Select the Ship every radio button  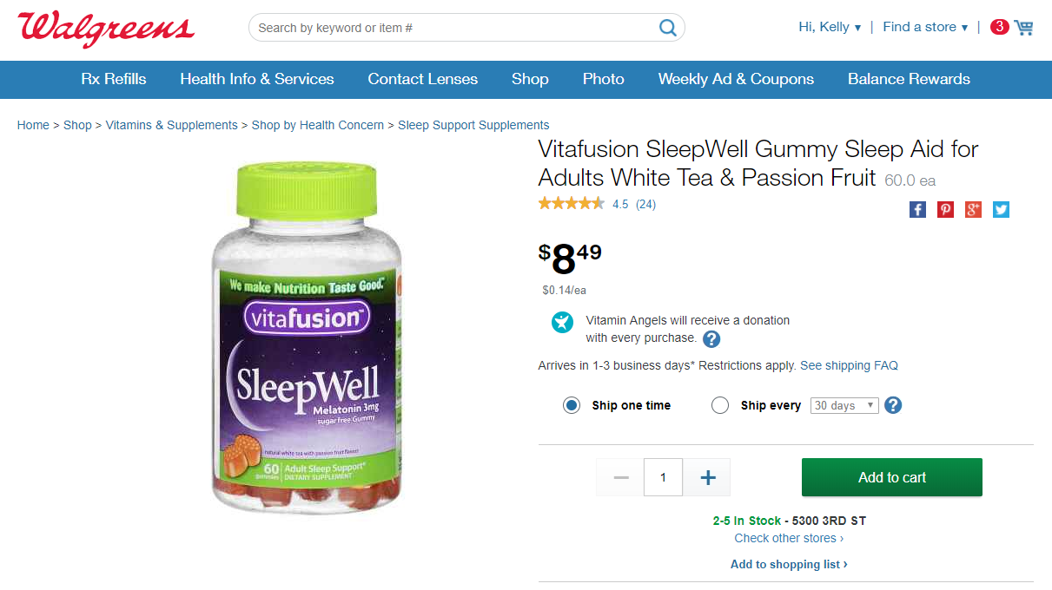tap(720, 405)
